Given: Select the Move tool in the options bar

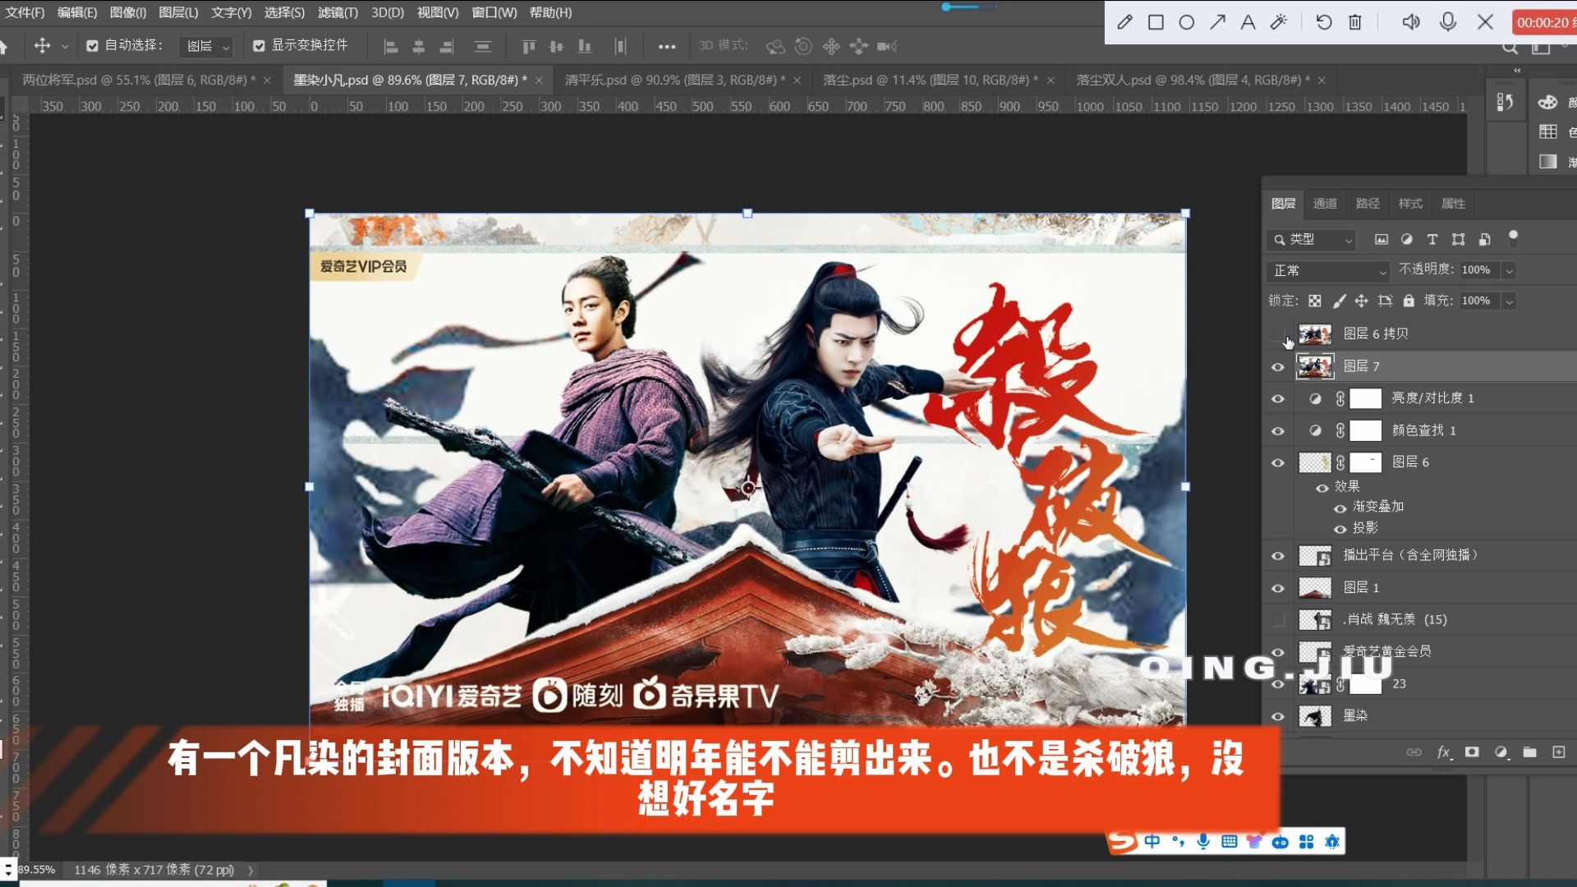Looking at the screenshot, I should (43, 46).
